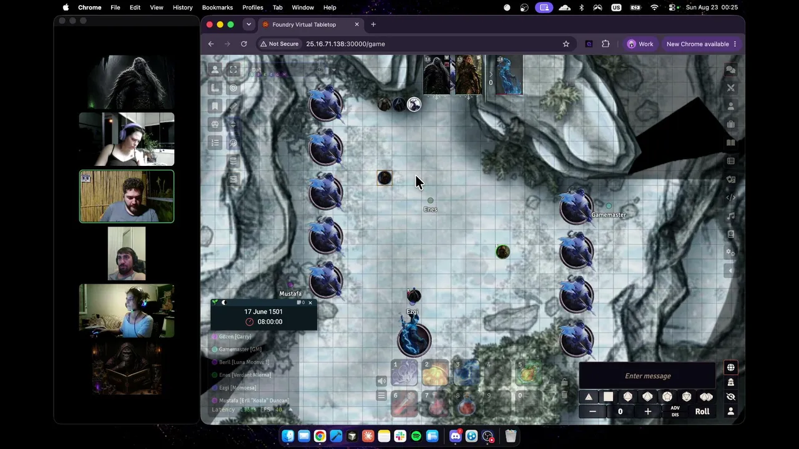799x449 pixels.
Task: Open the Combat Encounters sidebar tab
Action: point(731,88)
